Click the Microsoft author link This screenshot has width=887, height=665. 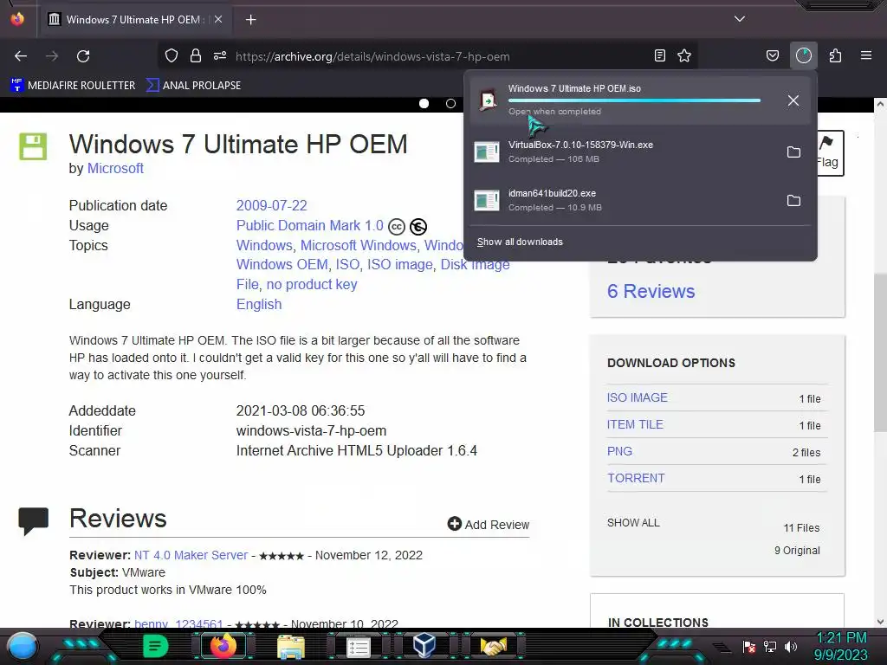[x=115, y=169]
